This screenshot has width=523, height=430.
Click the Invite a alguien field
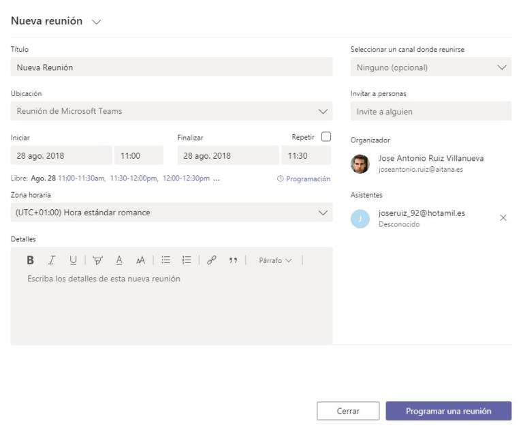(430, 112)
